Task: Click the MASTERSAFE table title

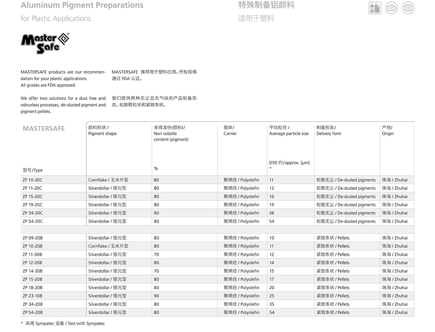Action: point(44,129)
